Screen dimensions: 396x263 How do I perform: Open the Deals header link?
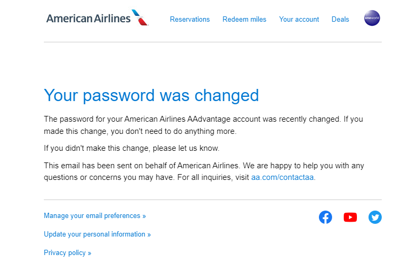tap(340, 20)
